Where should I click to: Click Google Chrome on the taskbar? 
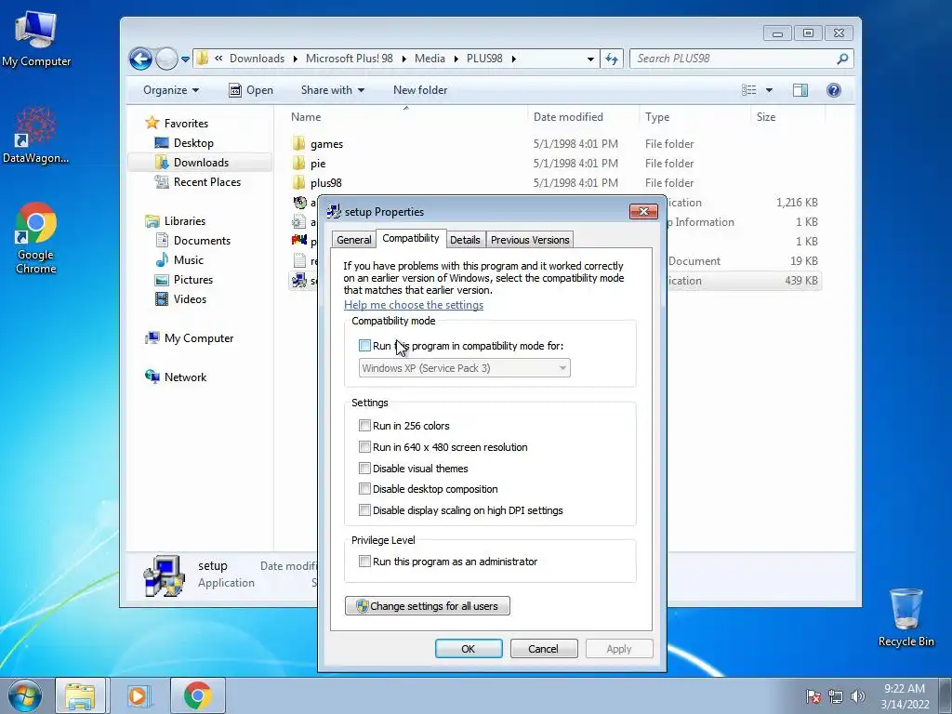[x=197, y=695]
